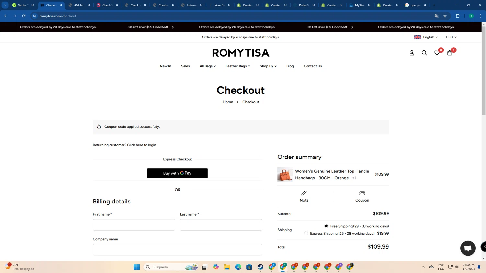This screenshot has height=273, width=486.
Task: Click the Note pencil icon
Action: 304,193
